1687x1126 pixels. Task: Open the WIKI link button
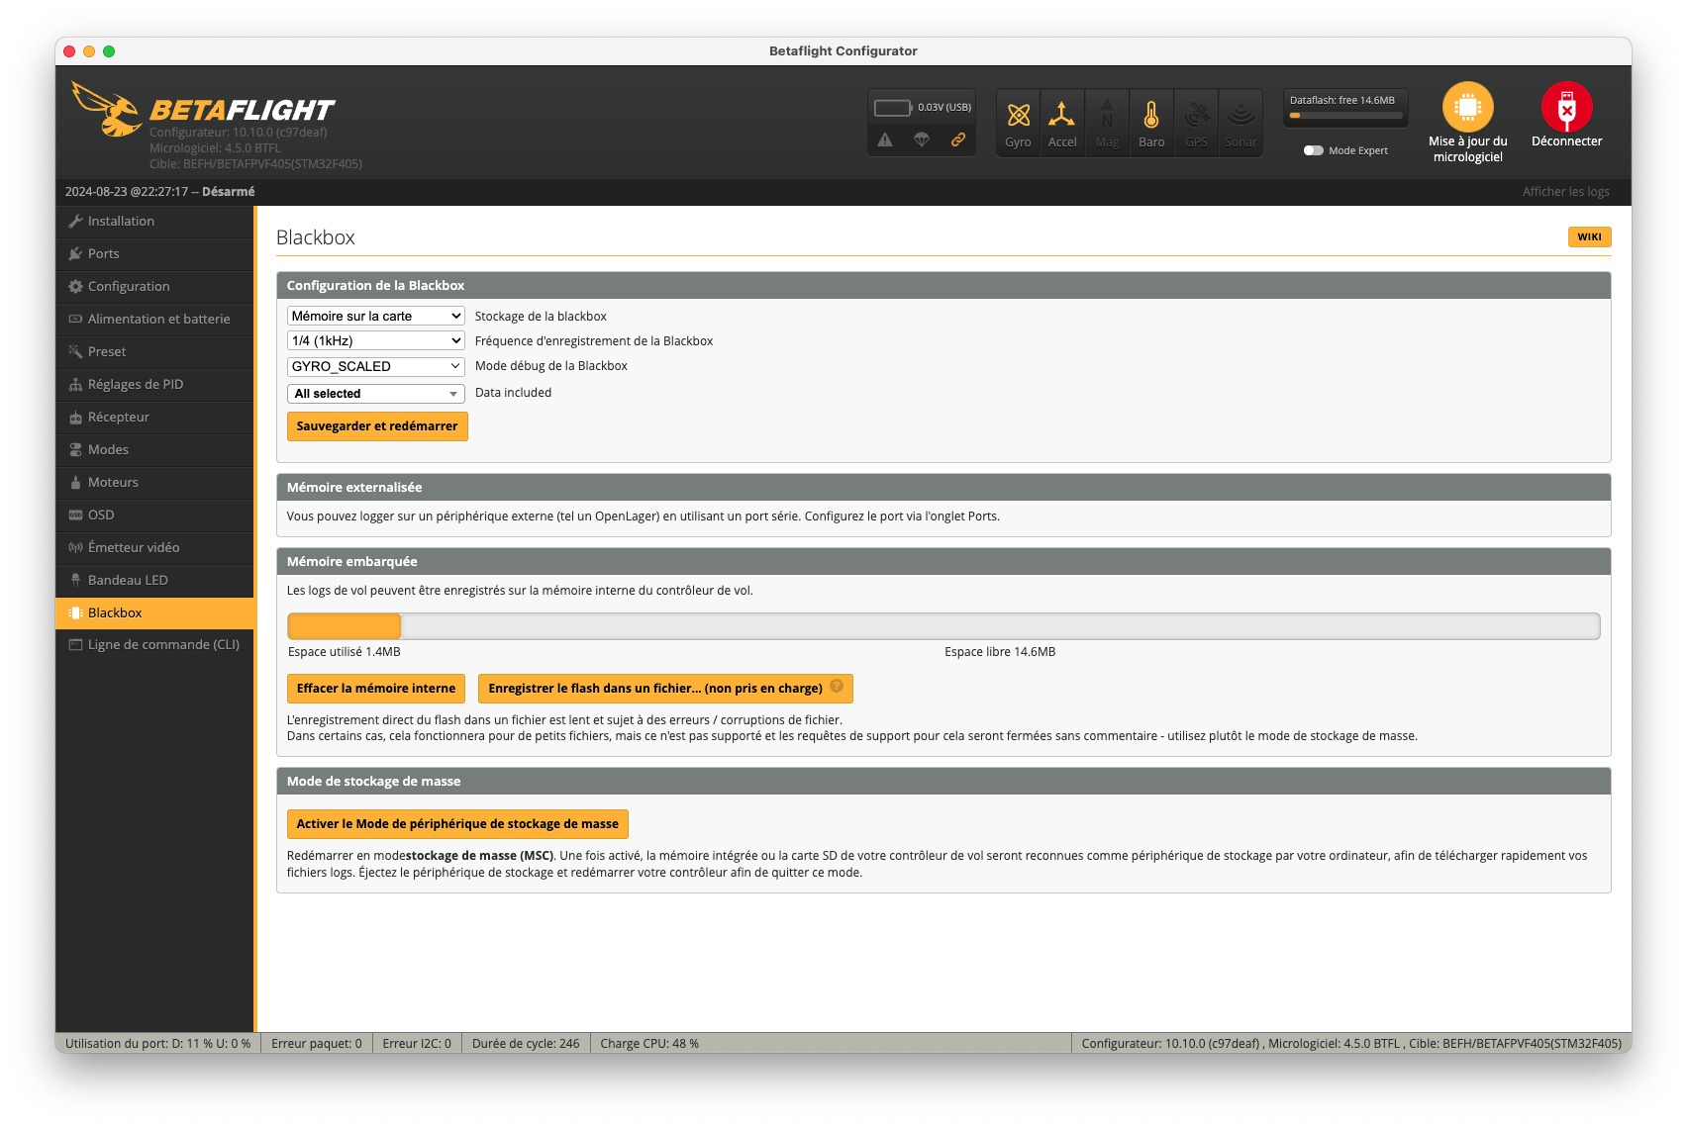[x=1589, y=237]
